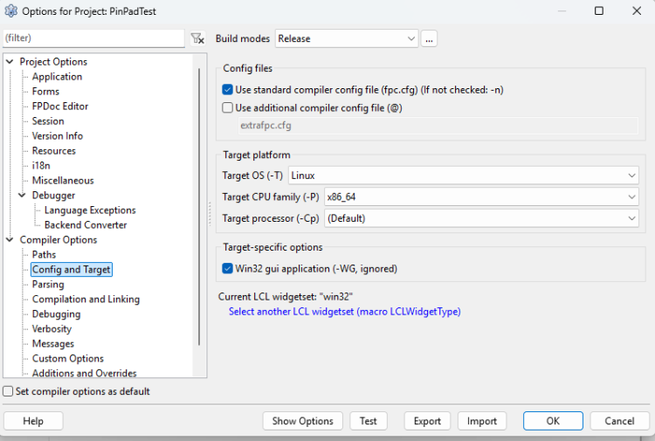Focus the options filter input field
This screenshot has height=441, width=655.
point(93,38)
